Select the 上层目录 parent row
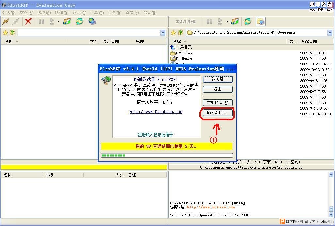 tap(181, 47)
